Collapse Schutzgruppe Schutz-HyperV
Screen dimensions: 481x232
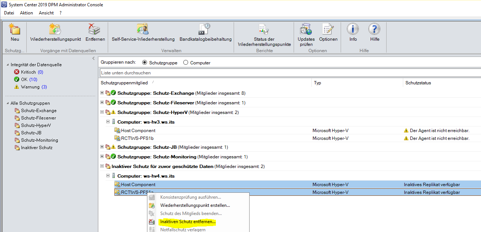click(102, 112)
